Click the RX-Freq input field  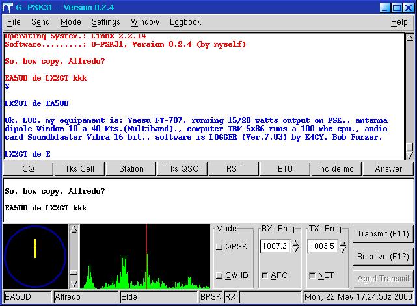pos(275,246)
